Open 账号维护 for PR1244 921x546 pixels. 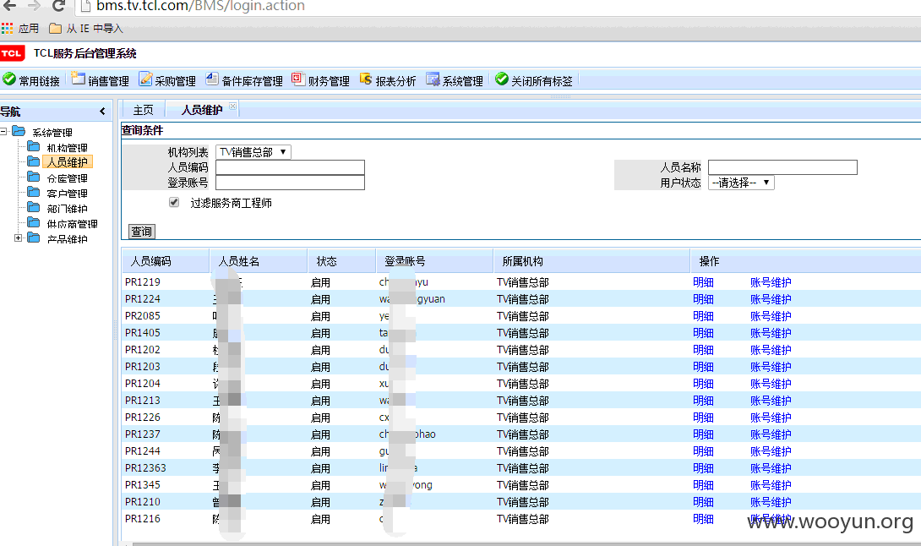771,451
